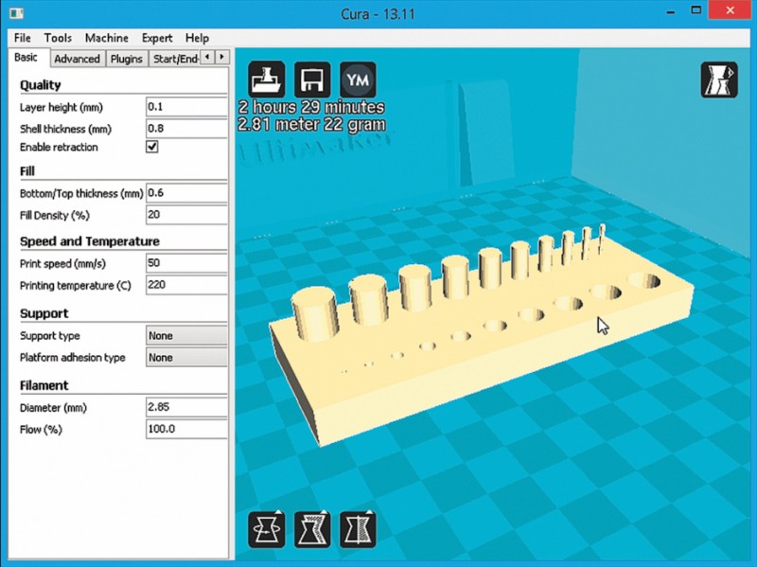757x567 pixels.
Task: Switch to the Advanced tab
Action: tap(77, 59)
